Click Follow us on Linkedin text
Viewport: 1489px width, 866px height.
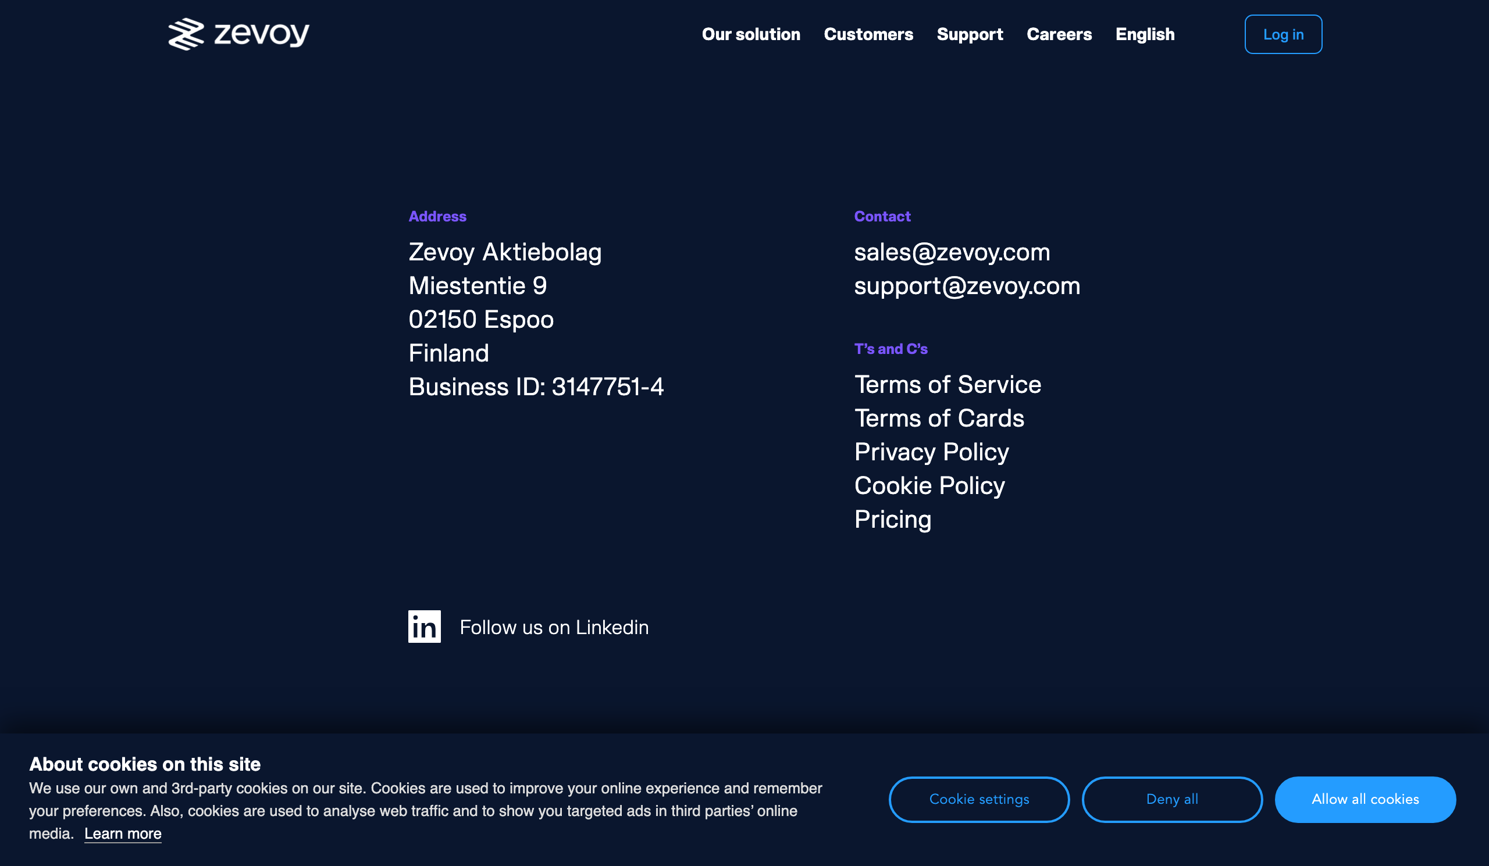[554, 627]
